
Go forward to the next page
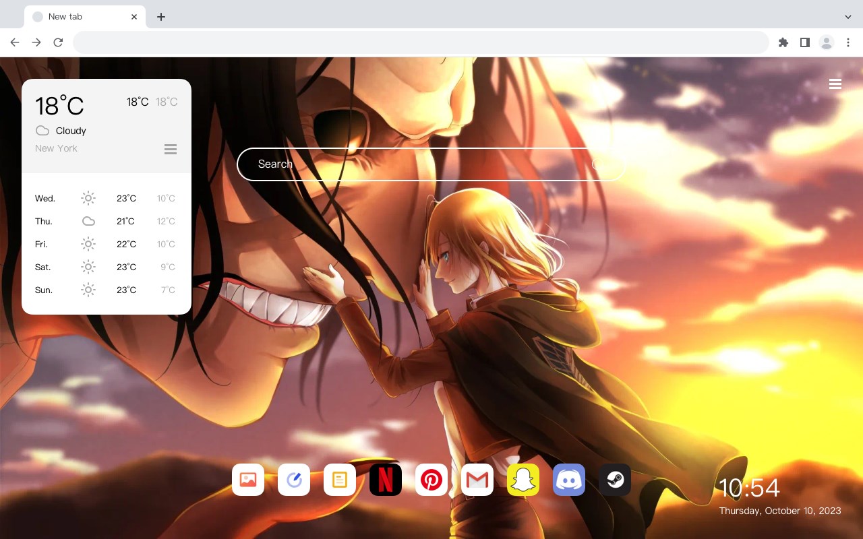[x=36, y=42]
